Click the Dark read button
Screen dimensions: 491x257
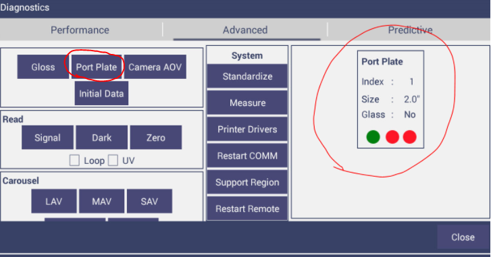point(102,138)
